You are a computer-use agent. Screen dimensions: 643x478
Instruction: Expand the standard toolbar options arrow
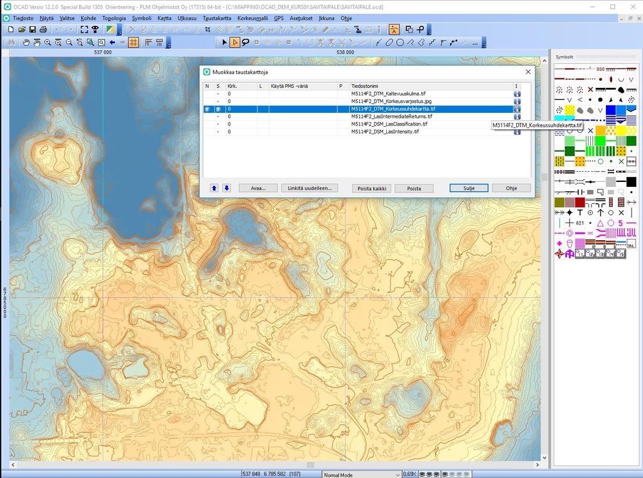(x=119, y=30)
